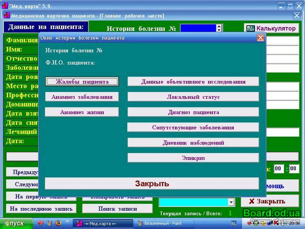Close the Окно истории болезни dialog

tap(260, 38)
